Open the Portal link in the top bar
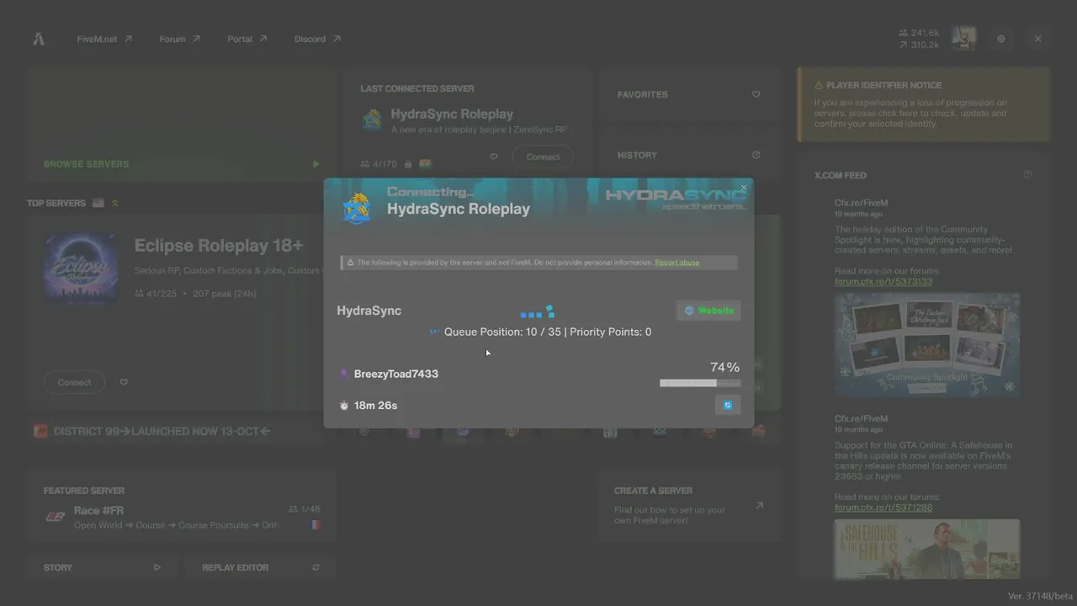1077x606 pixels. click(247, 39)
